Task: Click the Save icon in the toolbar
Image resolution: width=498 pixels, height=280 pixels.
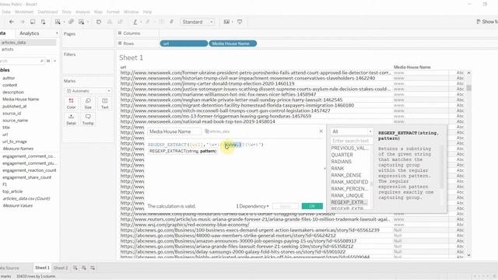Action: click(x=33, y=22)
